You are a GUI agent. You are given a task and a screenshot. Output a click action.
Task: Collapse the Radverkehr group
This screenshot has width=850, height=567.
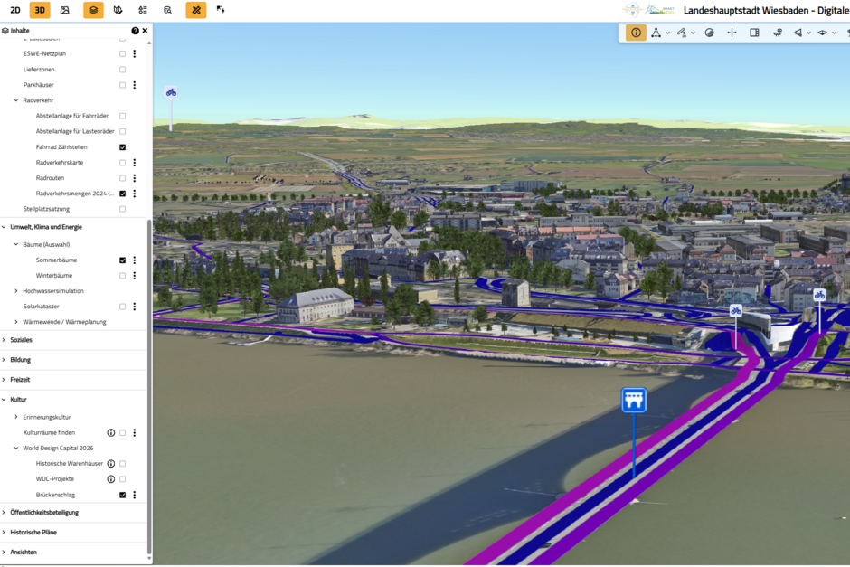(16, 100)
